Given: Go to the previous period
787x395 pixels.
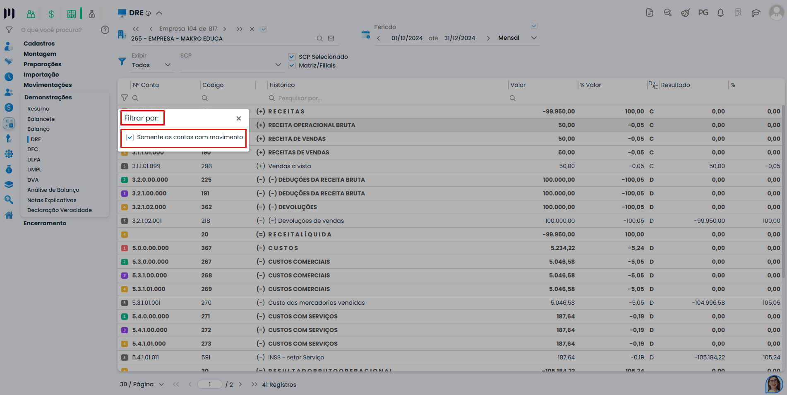Looking at the screenshot, I should coord(379,38).
